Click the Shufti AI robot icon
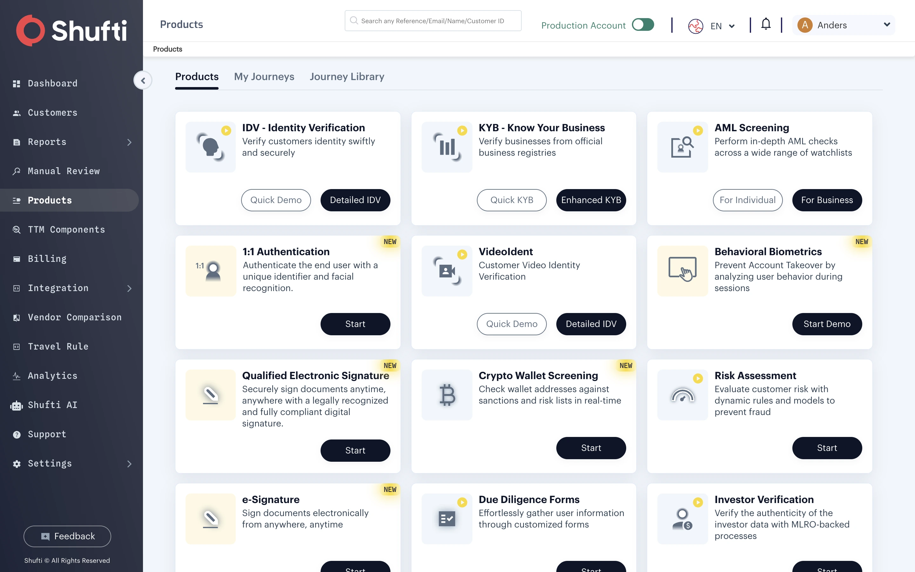This screenshot has height=572, width=915. [x=16, y=405]
